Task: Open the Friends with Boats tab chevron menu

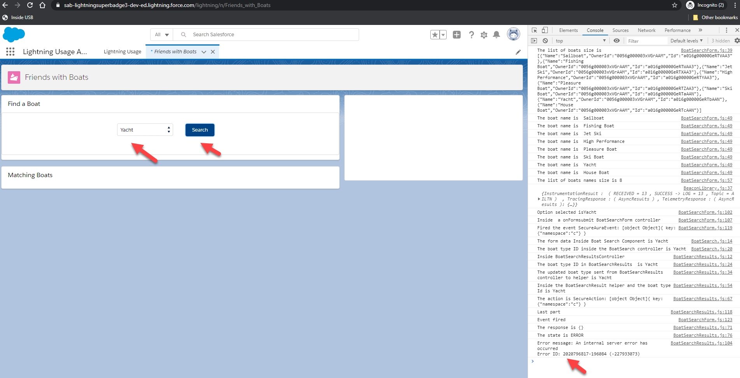Action: click(203, 52)
